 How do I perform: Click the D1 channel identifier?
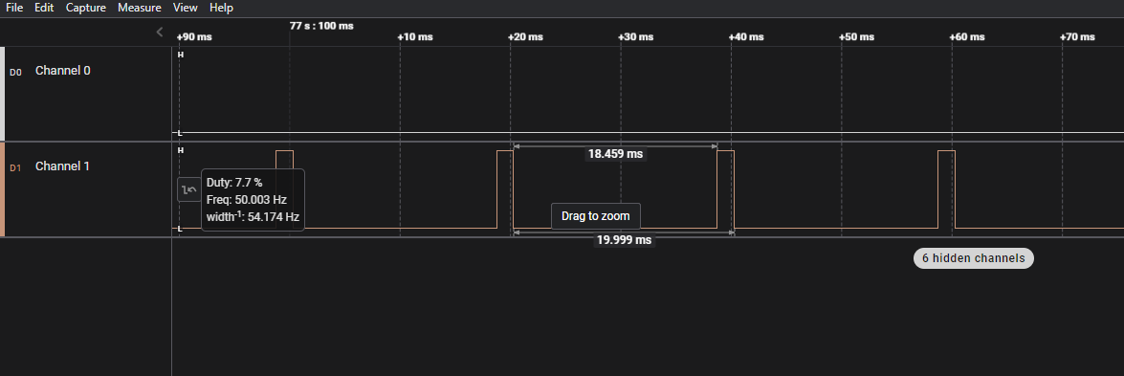pyautogui.click(x=15, y=167)
